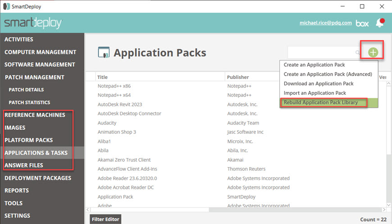Open Deployment Packages section
Viewport: 392px width, 224px height.
tap(38, 178)
